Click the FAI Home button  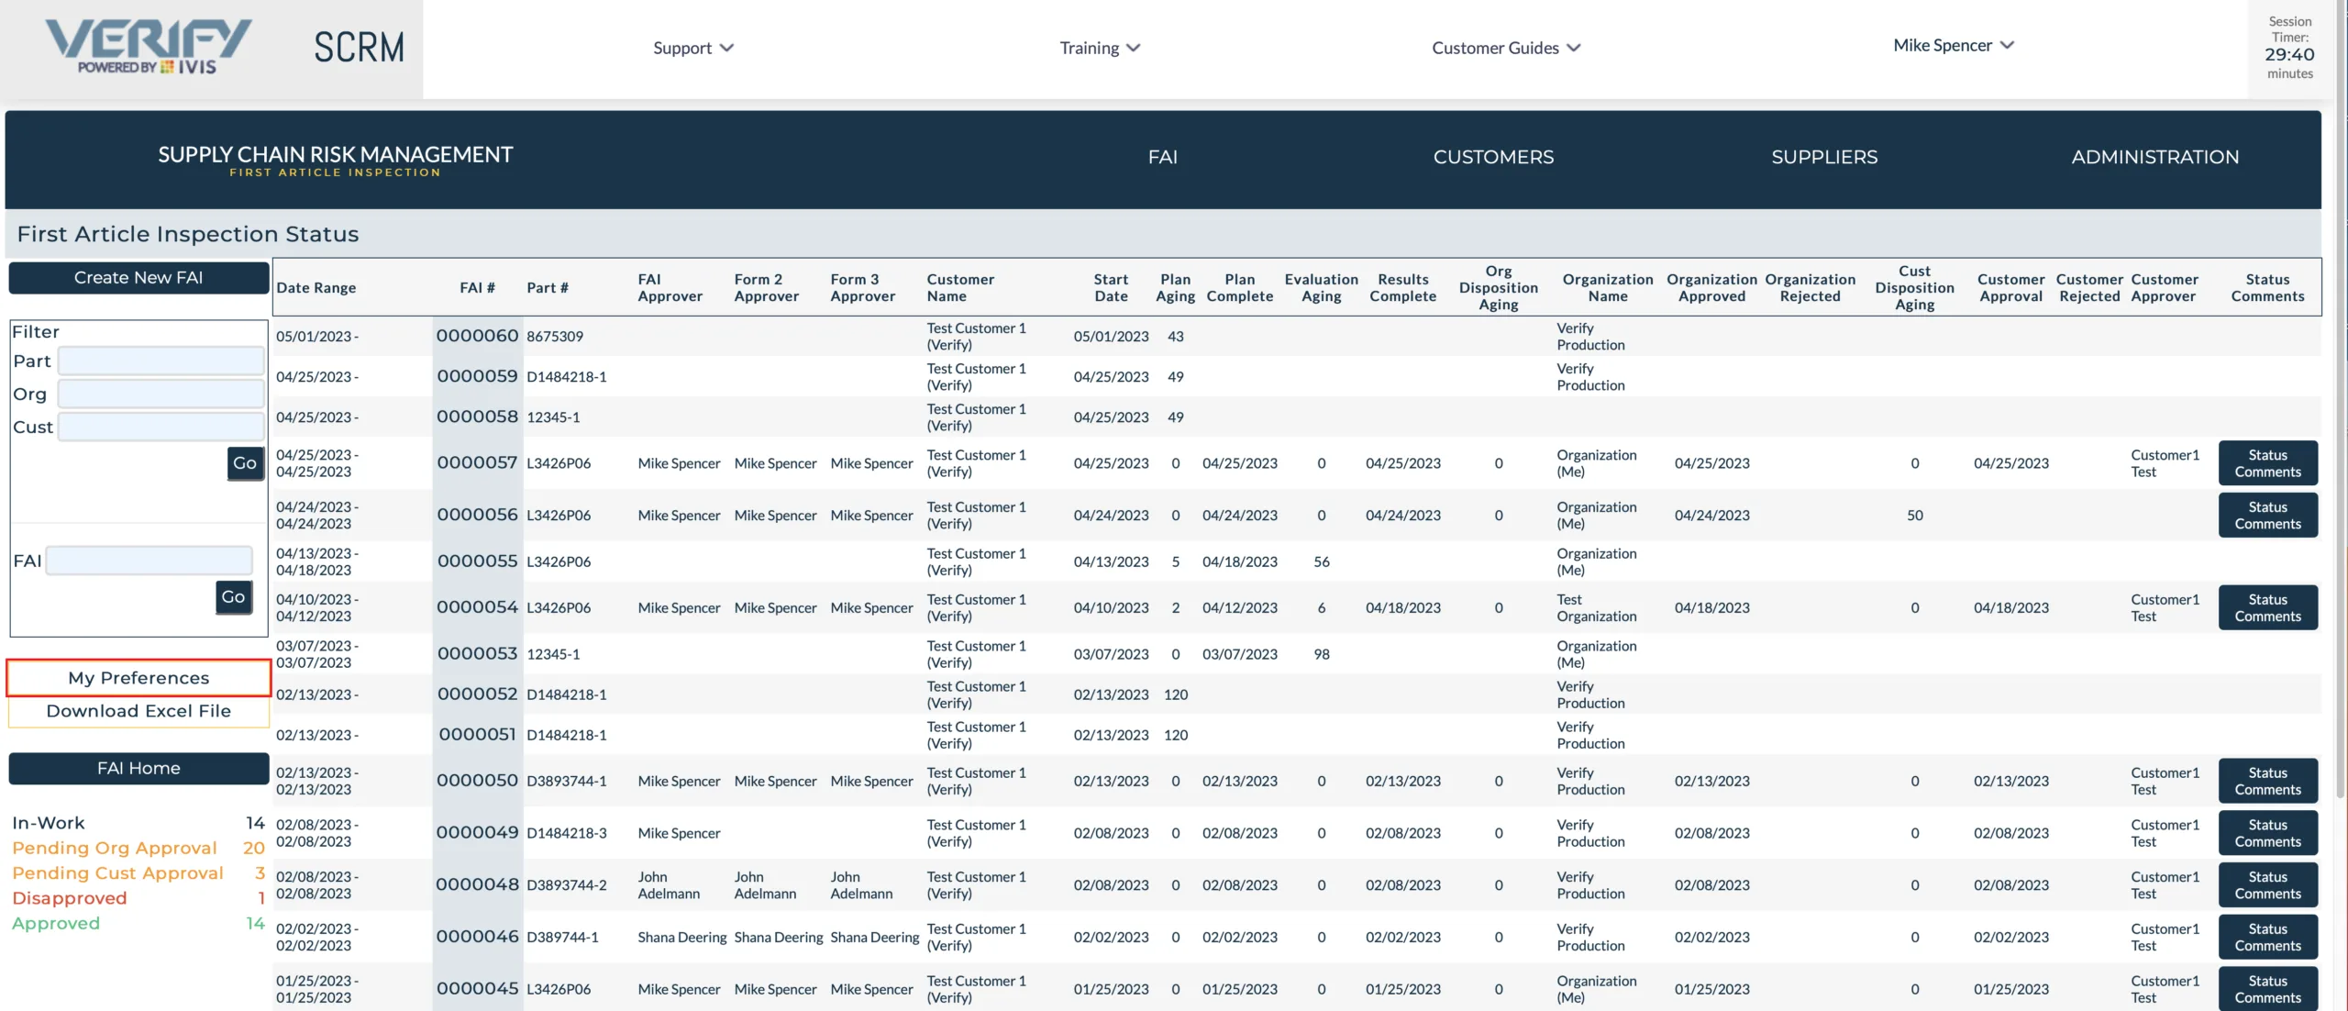pos(138,769)
